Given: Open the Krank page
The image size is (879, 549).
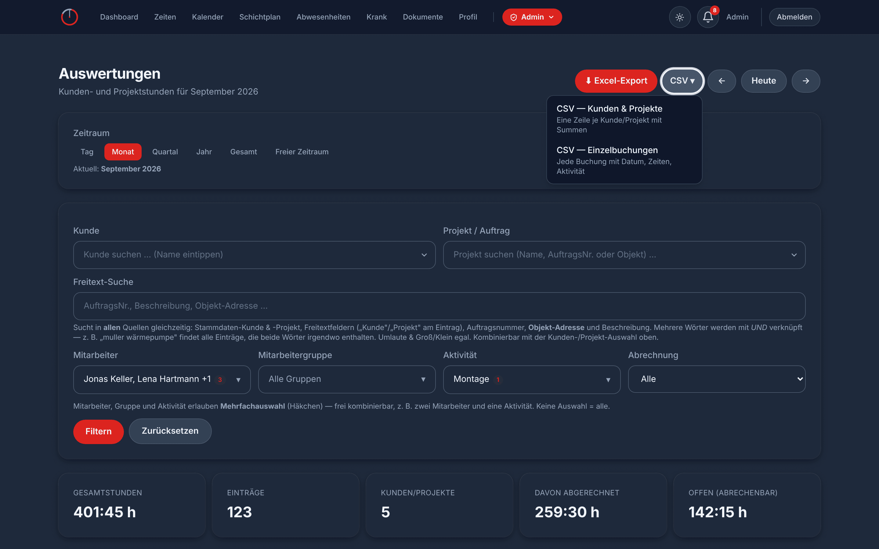Looking at the screenshot, I should tap(376, 17).
